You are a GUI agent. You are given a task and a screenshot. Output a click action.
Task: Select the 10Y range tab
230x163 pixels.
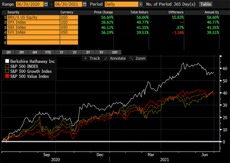coord(115,52)
